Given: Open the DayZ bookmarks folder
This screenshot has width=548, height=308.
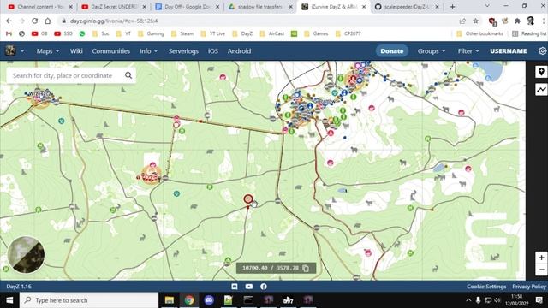Looking at the screenshot, I should pyautogui.click(x=242, y=33).
